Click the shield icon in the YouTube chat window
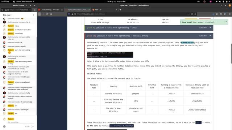 [x=3, y=10]
